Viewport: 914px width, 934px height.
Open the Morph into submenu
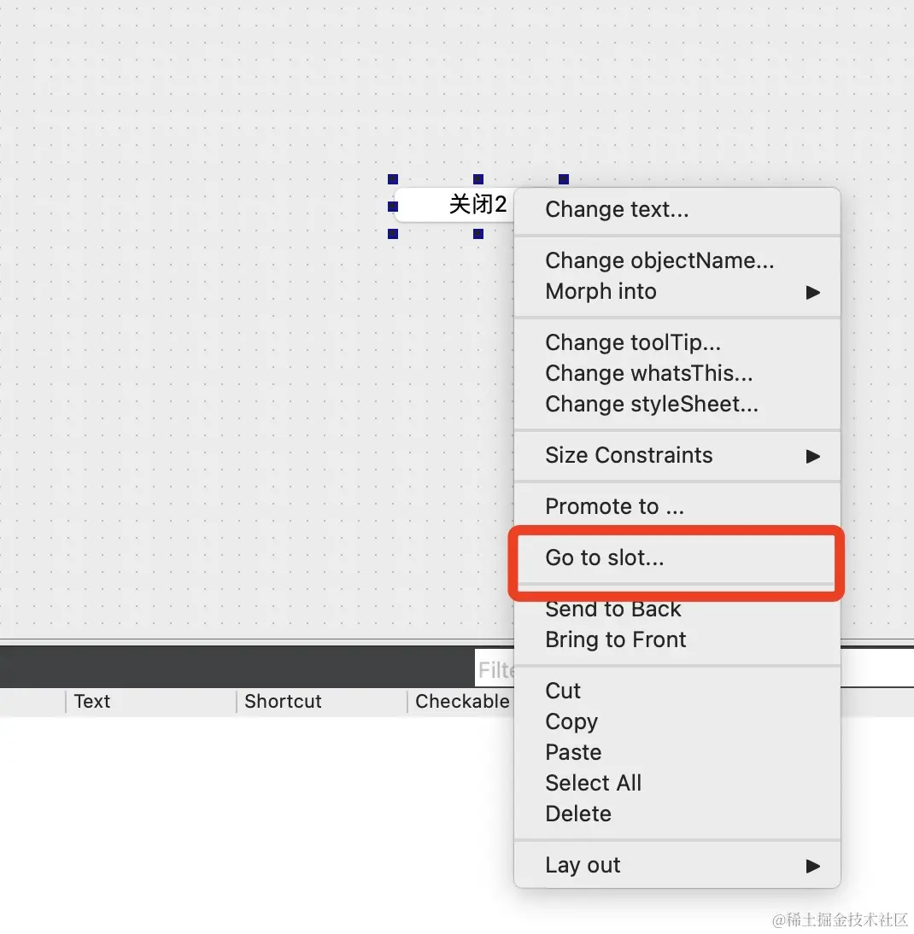[x=677, y=292]
